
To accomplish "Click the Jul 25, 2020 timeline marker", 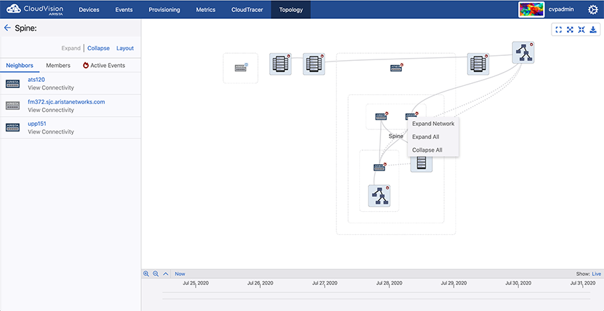I will 196,283.
